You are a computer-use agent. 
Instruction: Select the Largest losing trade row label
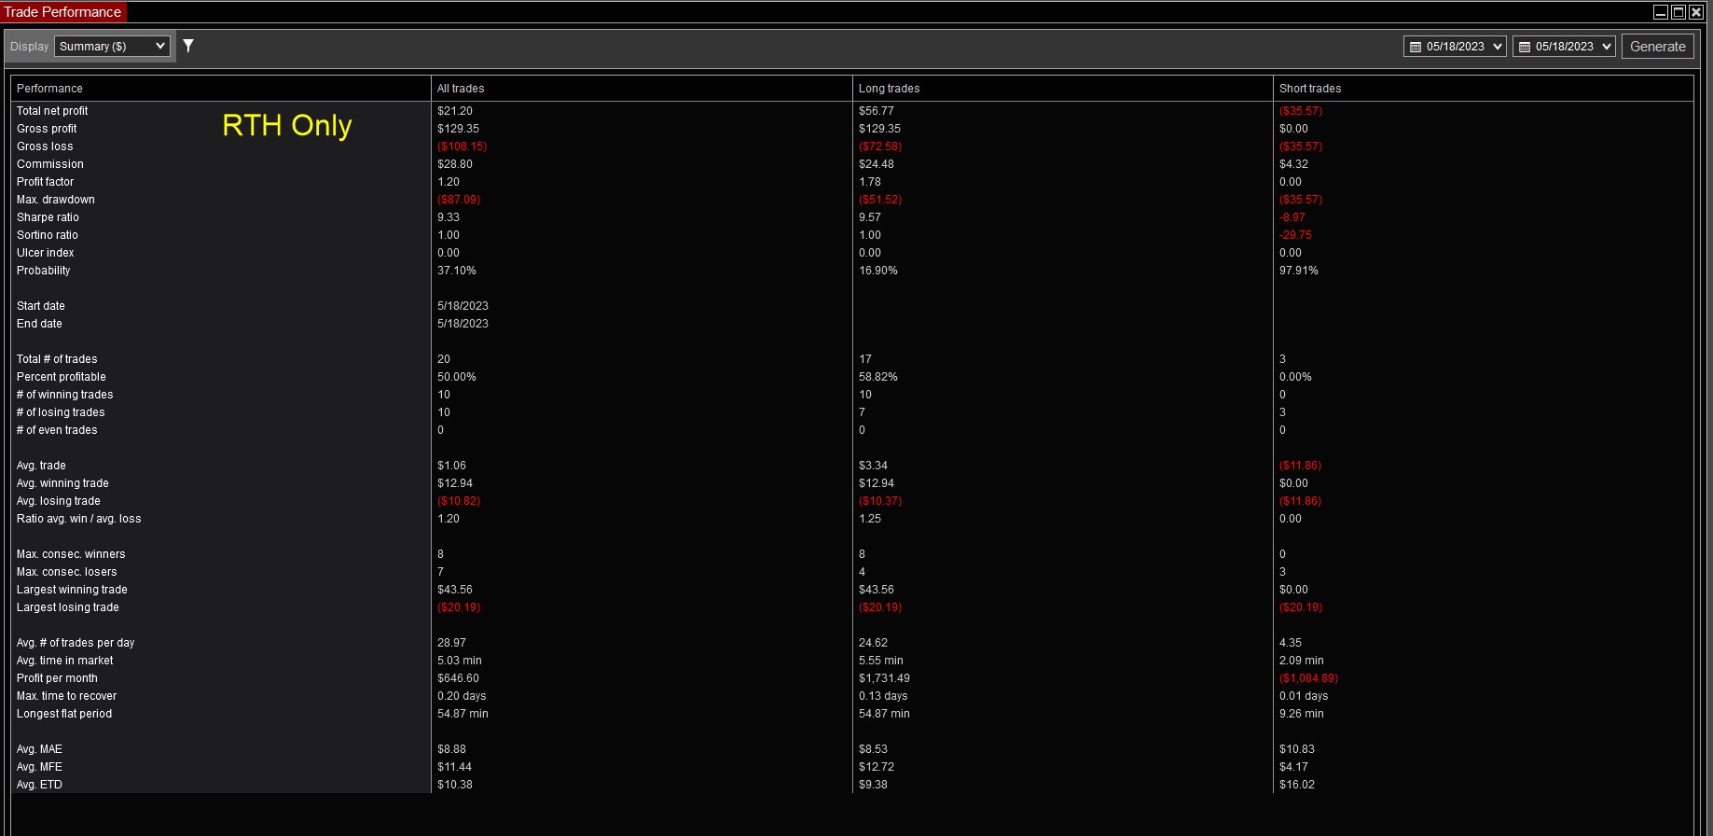click(x=68, y=607)
